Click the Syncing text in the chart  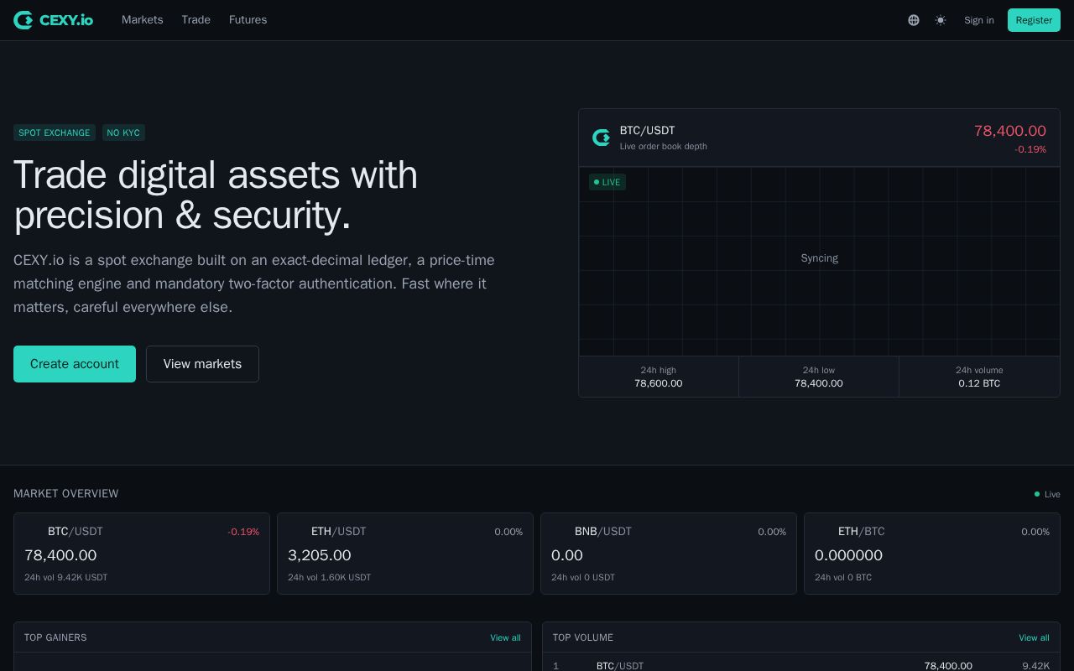pyautogui.click(x=819, y=258)
